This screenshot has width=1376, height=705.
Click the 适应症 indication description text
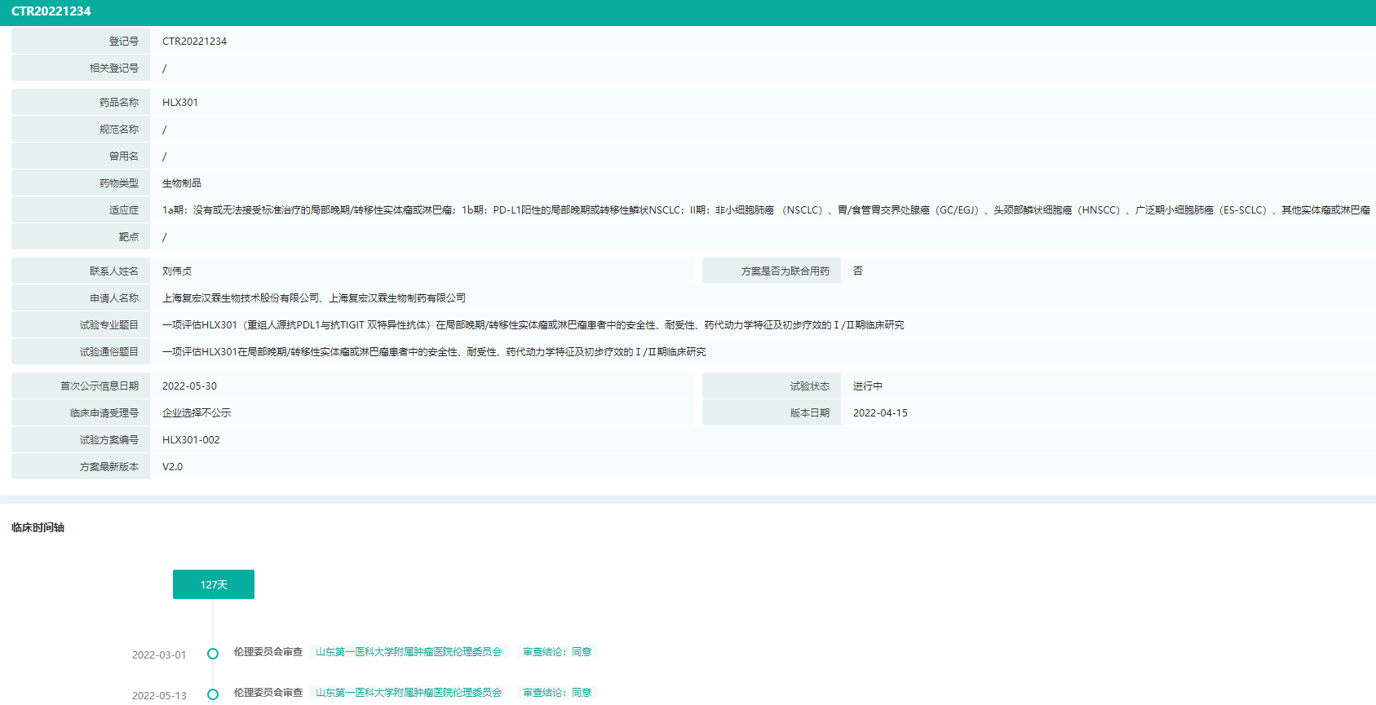765,210
